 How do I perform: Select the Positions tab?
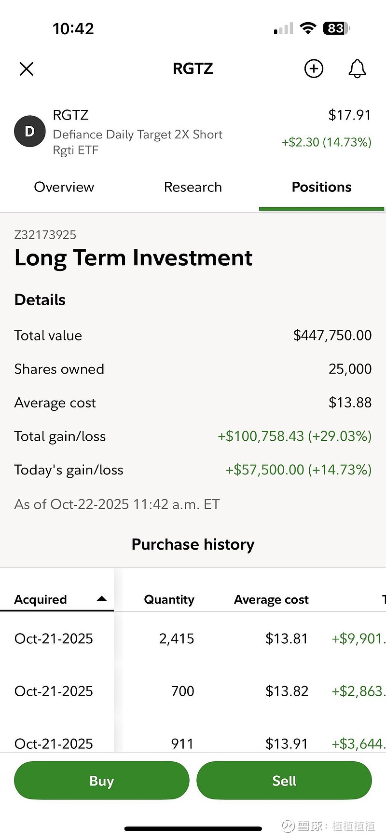[321, 187]
